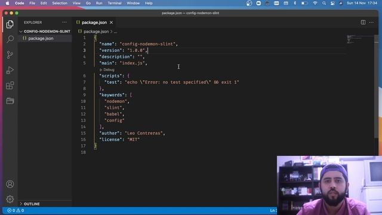Open the Source Control view

point(10,54)
